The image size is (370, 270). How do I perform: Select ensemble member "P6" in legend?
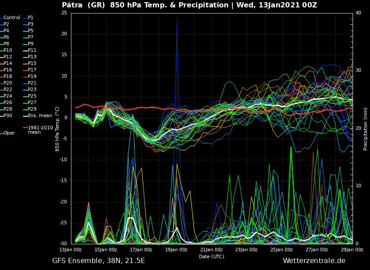tap(5, 37)
